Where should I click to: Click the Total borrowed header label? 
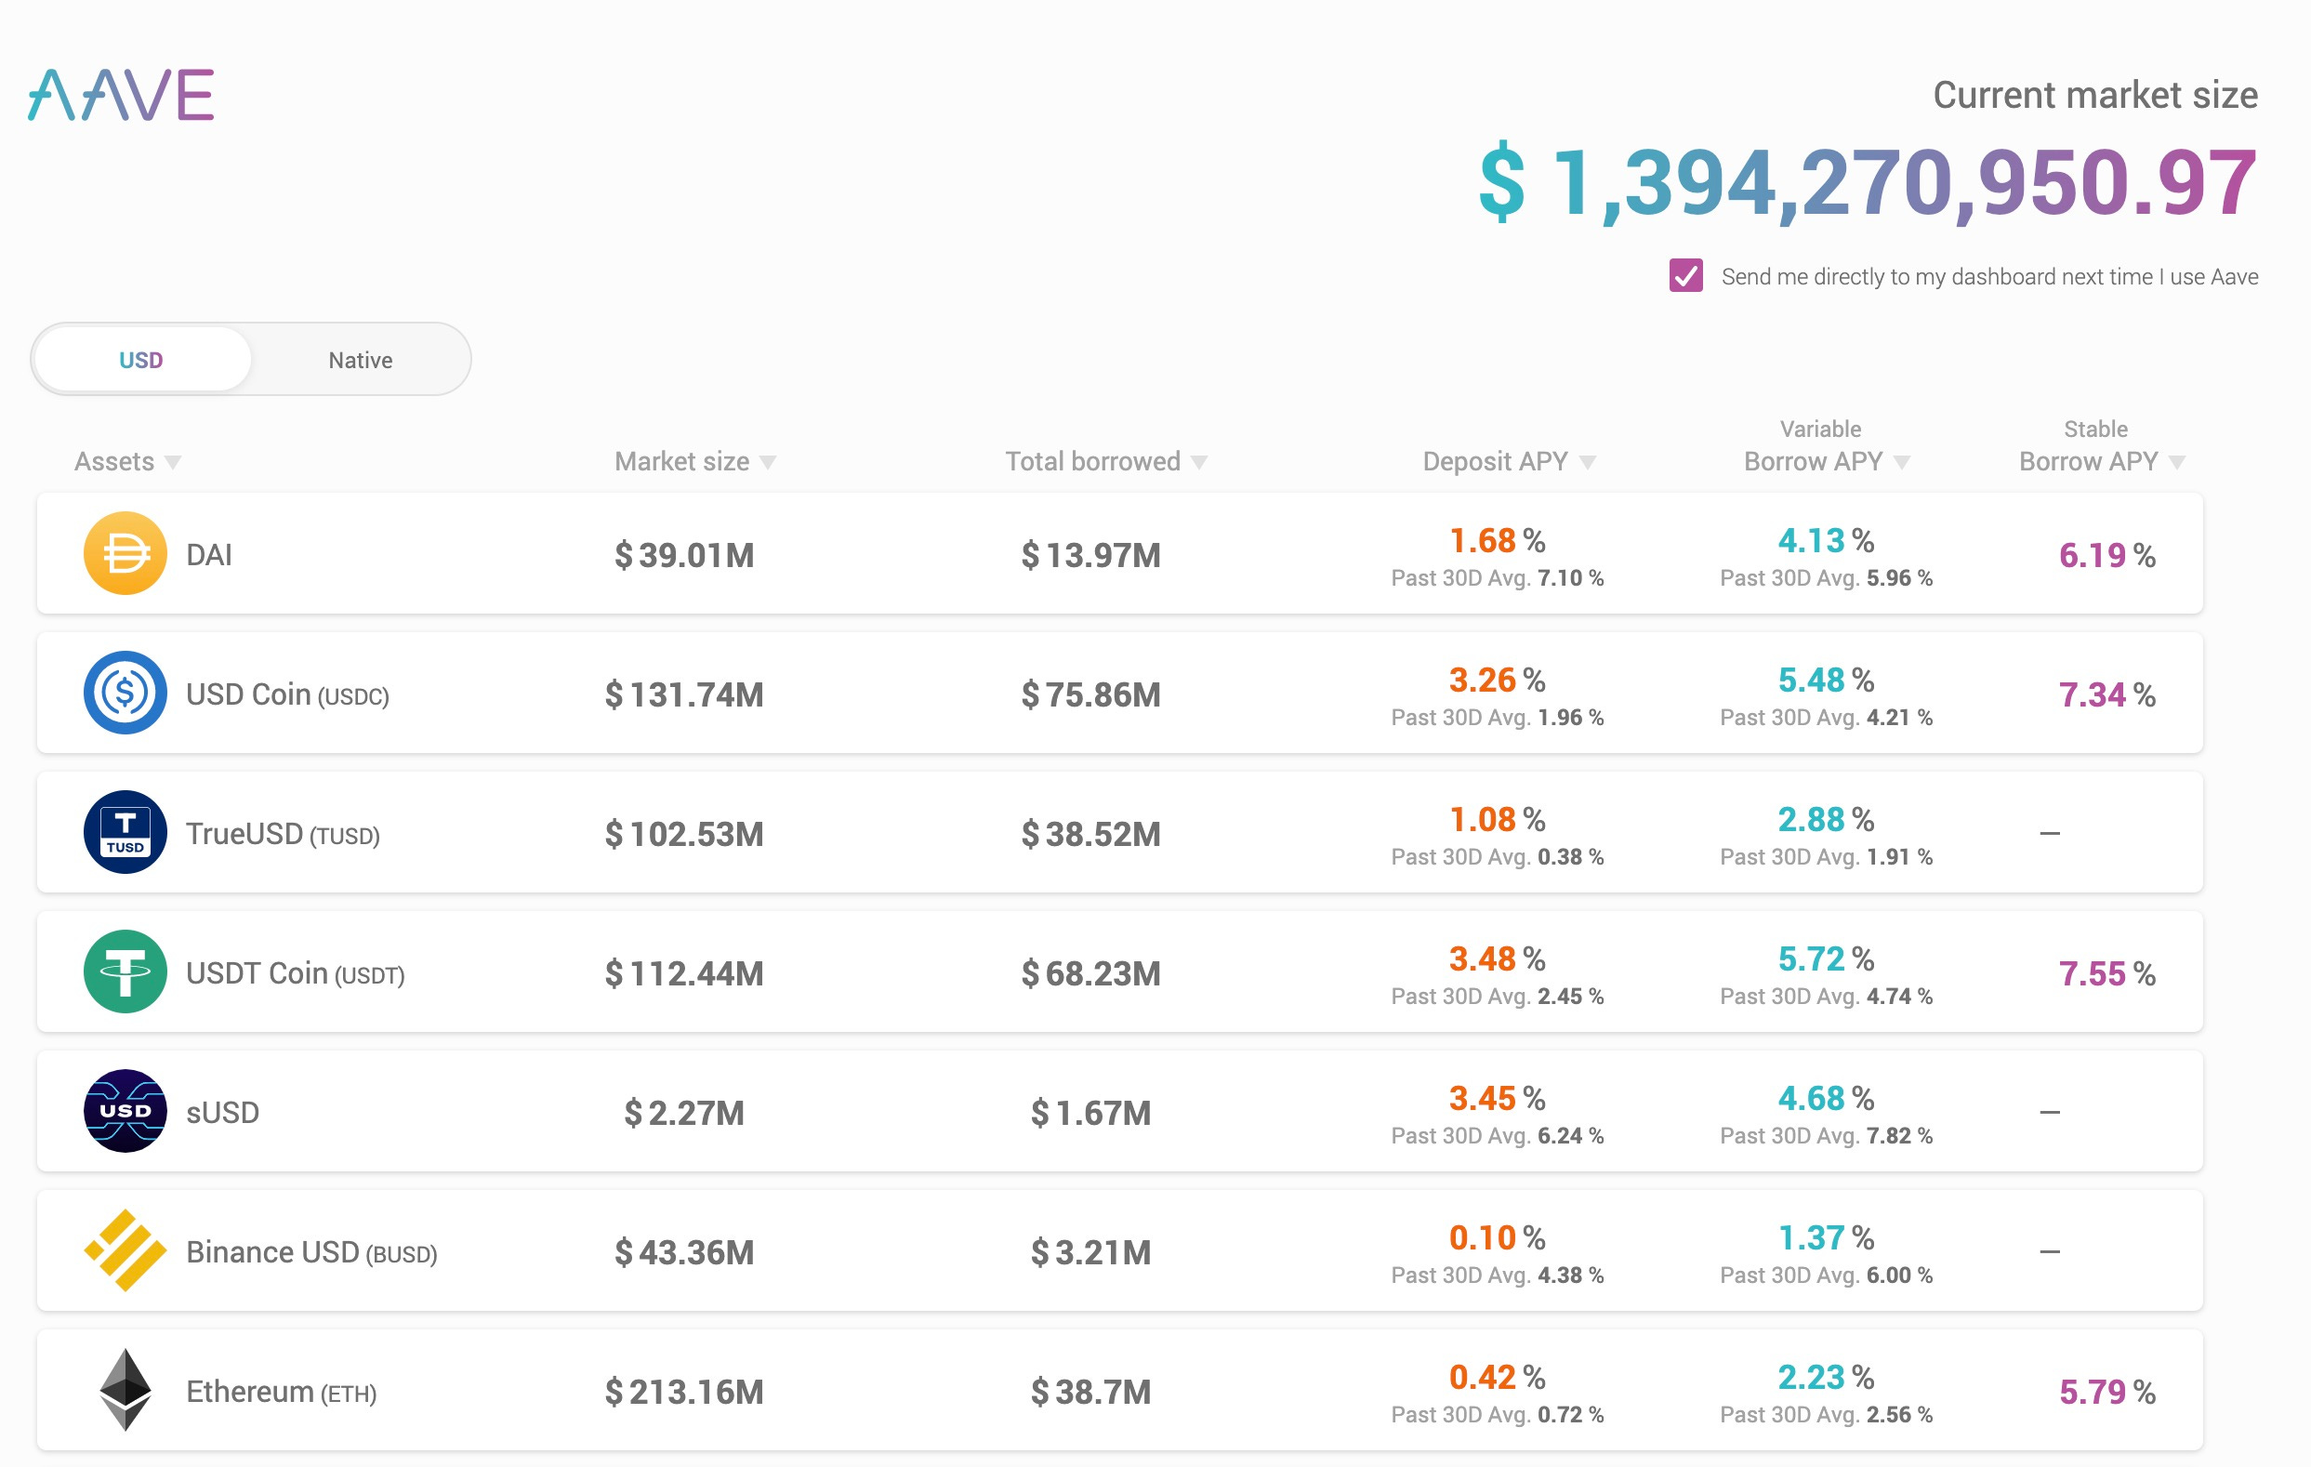[1092, 462]
